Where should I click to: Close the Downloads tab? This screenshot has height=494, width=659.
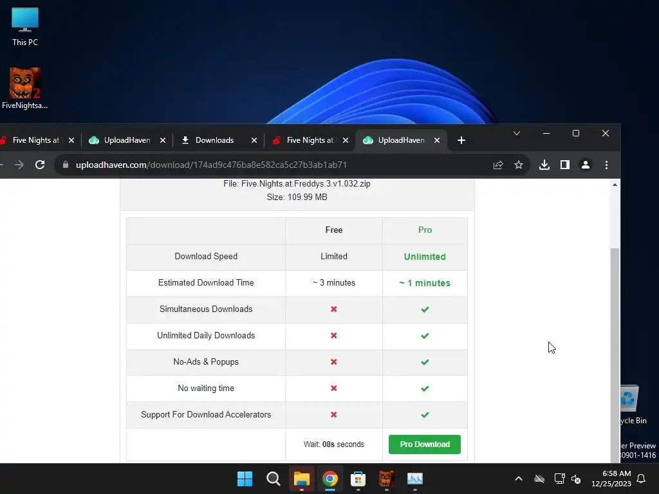[254, 140]
